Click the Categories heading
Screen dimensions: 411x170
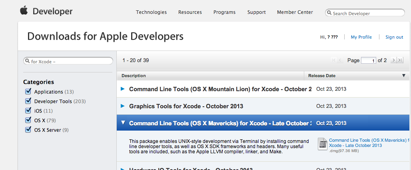tap(38, 82)
